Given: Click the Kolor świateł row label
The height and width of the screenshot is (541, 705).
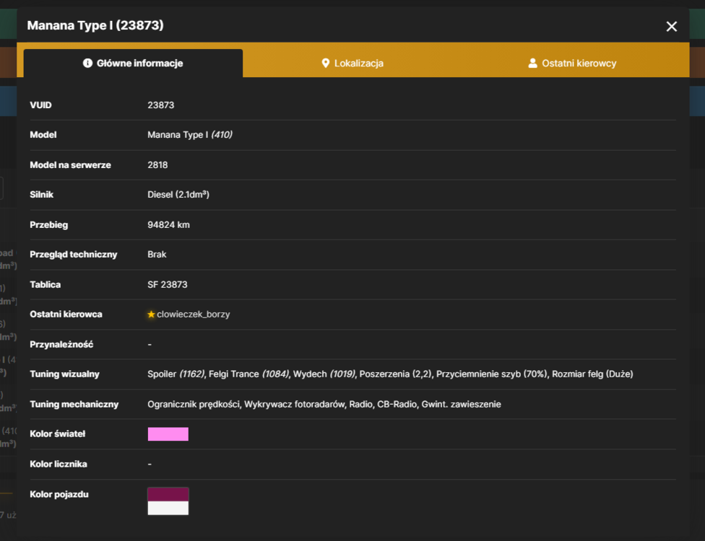Looking at the screenshot, I should (x=58, y=434).
